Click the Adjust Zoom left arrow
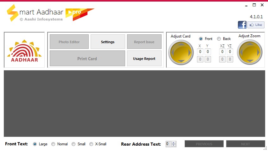 241,52
